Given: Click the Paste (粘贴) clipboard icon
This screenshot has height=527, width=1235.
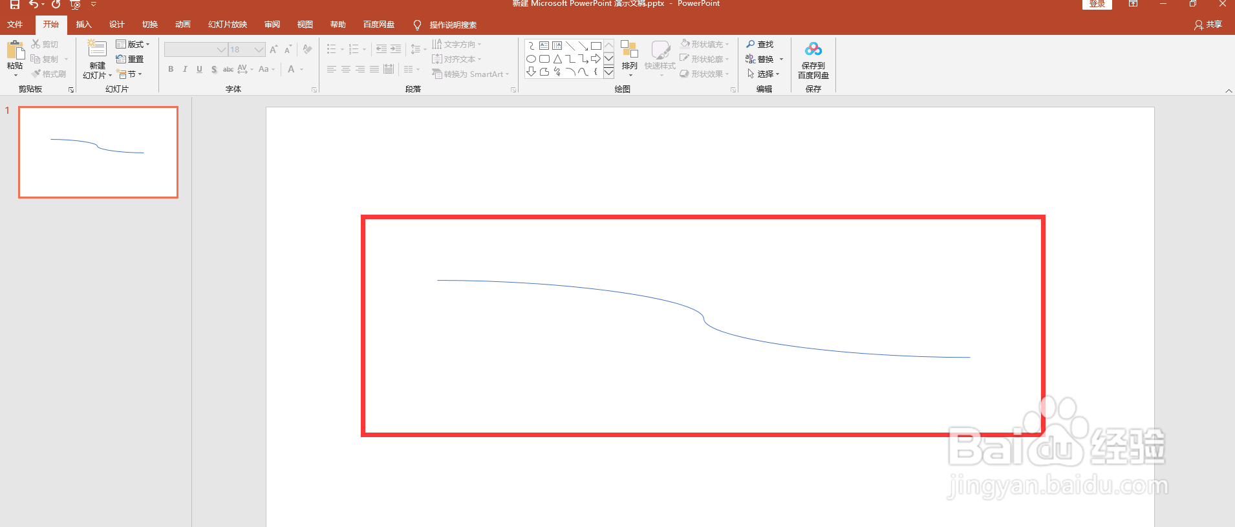Looking at the screenshot, I should (15, 50).
